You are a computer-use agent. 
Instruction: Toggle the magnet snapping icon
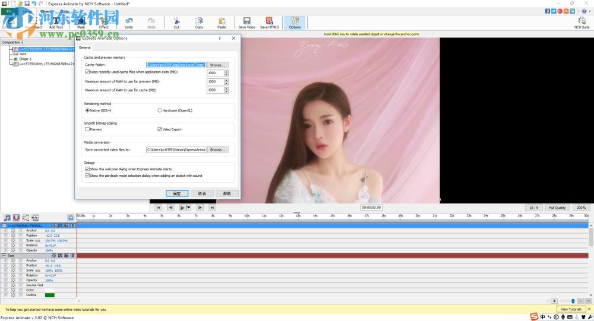(x=16, y=218)
